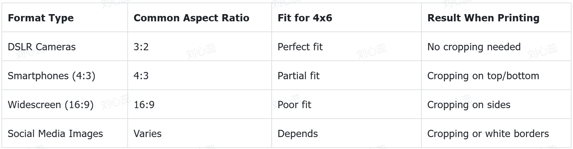Viewport: 573px width, 149px height.
Task: Click the 4:3 aspect ratio cell
Action: [141, 76]
